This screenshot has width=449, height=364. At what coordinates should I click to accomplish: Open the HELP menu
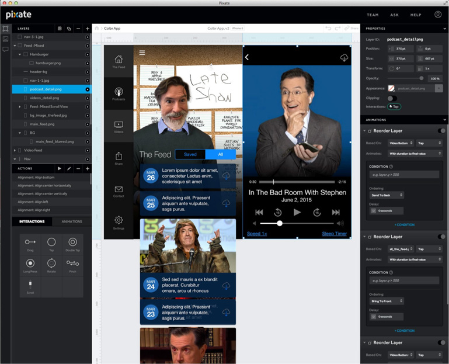click(416, 15)
